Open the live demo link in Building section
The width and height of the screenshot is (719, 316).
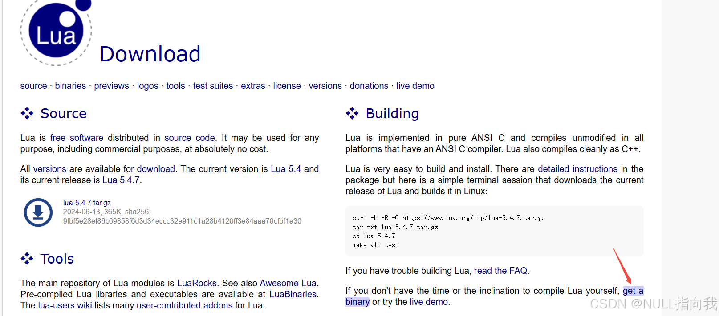click(429, 302)
